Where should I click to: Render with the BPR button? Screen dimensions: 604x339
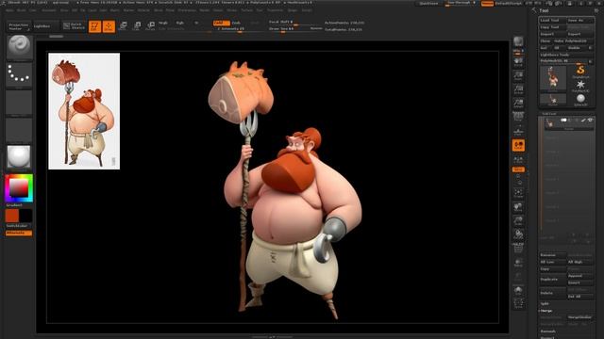tap(518, 41)
